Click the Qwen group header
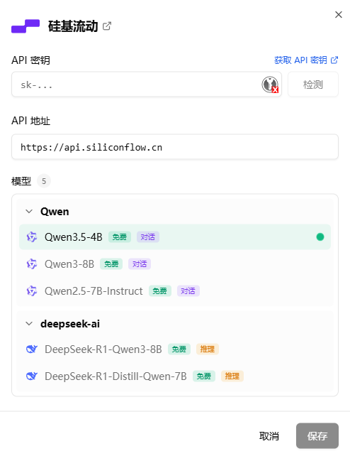The height and width of the screenshot is (456, 350). [x=175, y=212]
